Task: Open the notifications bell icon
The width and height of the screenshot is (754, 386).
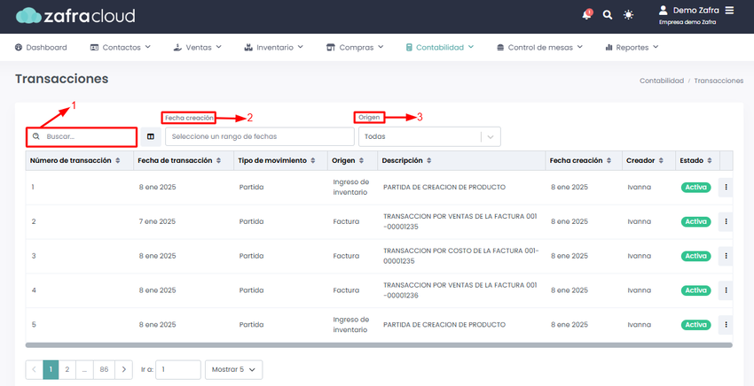Action: (587, 15)
